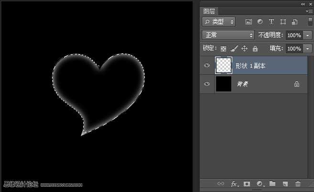The image size is (314, 192).
Task: Create a new layer
Action: point(285,183)
